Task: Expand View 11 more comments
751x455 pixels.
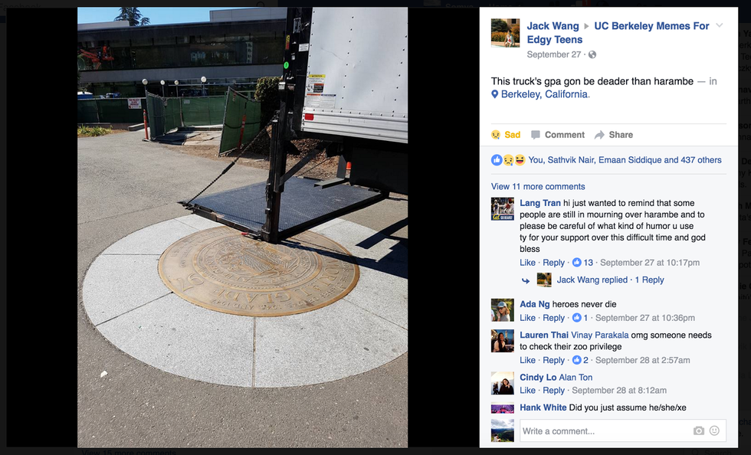Action: [538, 187]
